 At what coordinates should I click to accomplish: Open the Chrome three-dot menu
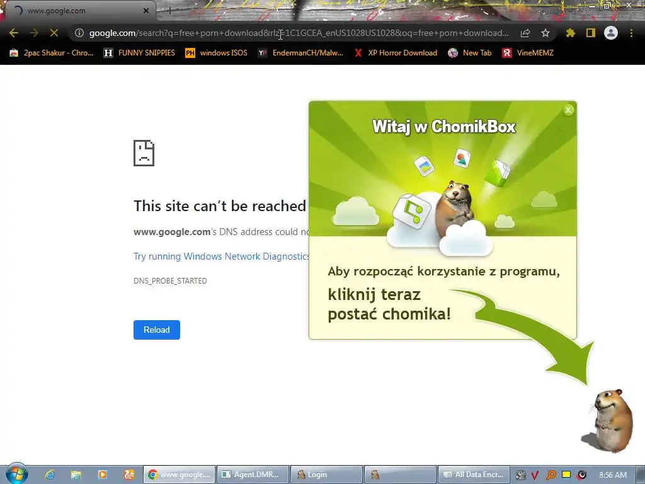(631, 33)
